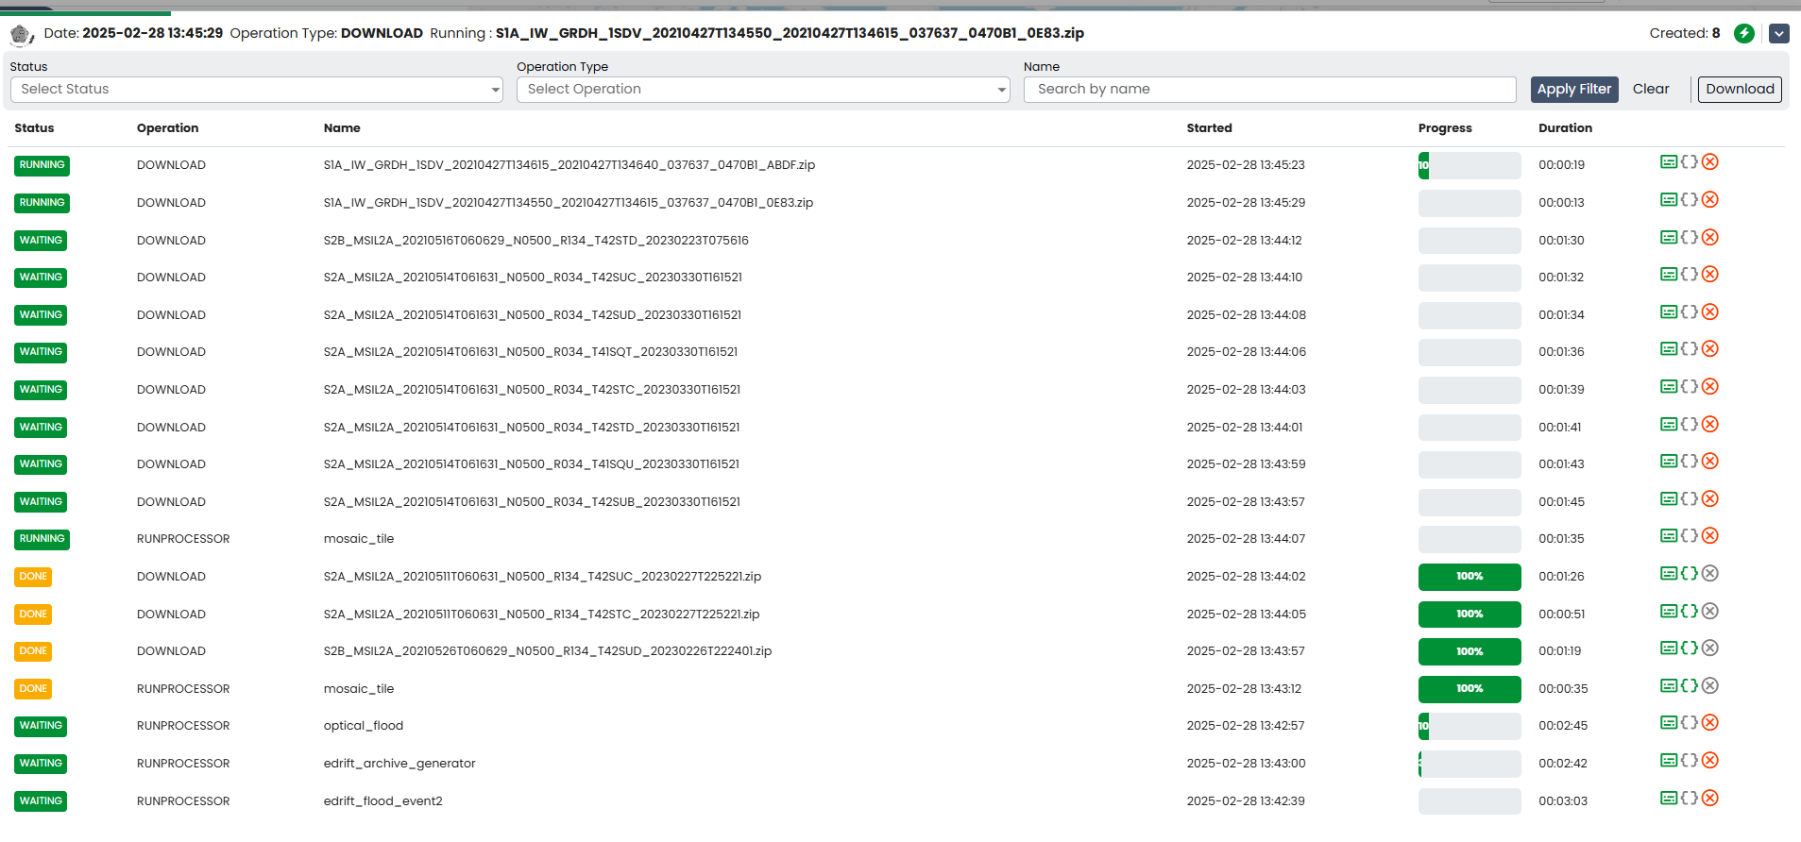The image size is (1801, 842).
Task: Open log icon for T41SQT download row
Action: pos(1669,349)
